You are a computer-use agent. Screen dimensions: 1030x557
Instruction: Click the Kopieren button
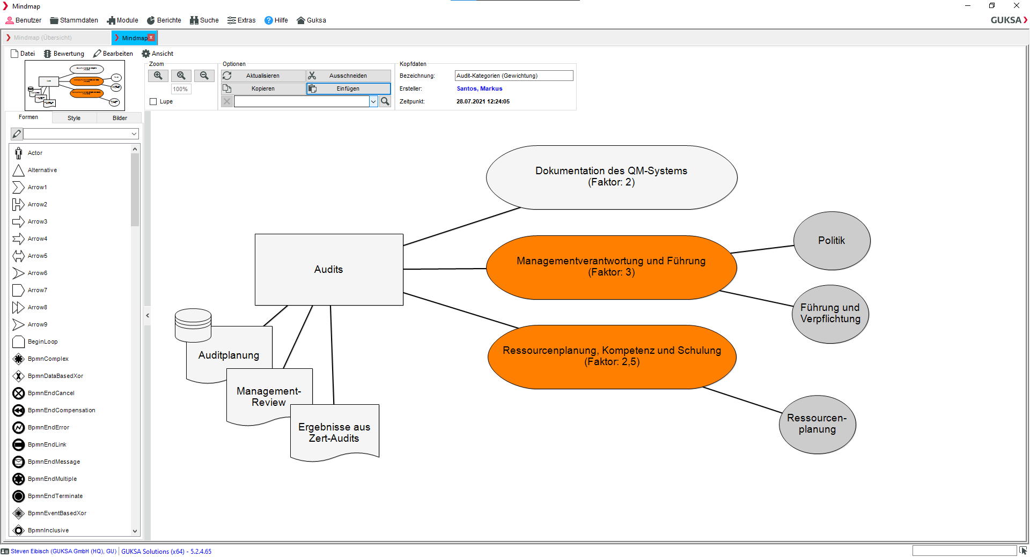point(263,88)
